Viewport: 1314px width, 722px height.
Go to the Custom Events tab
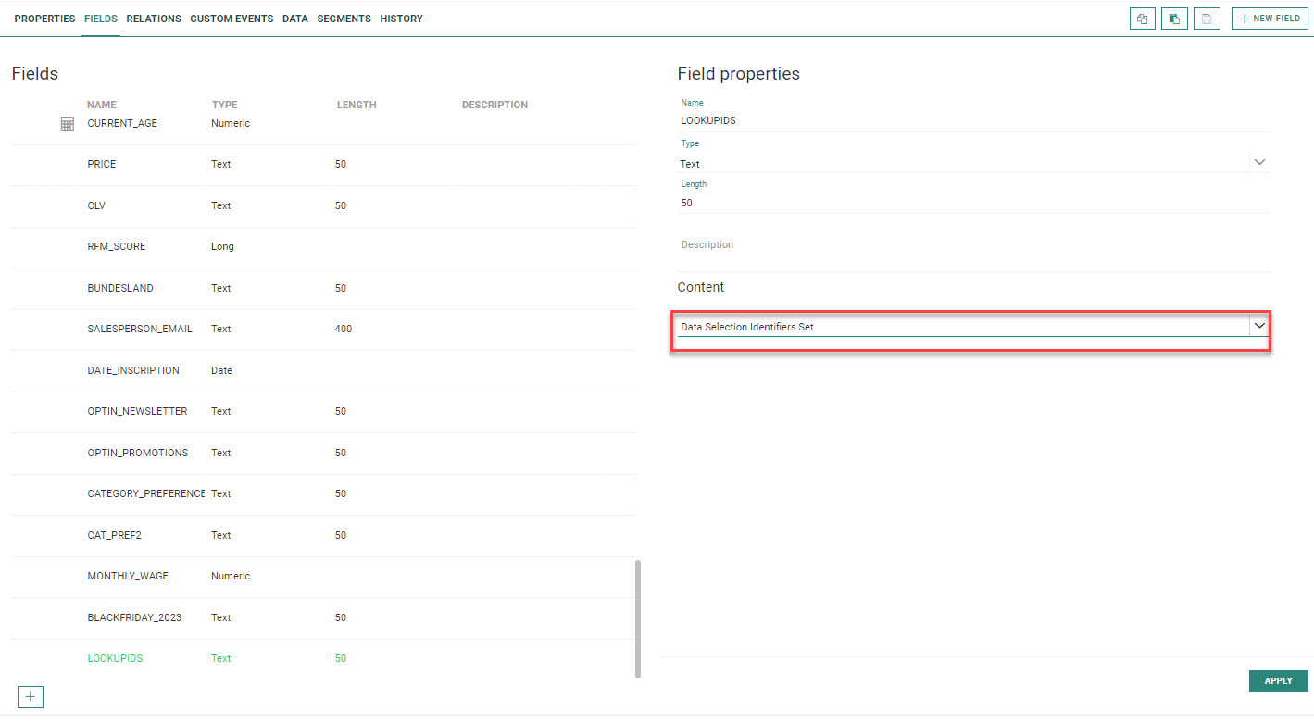click(232, 19)
